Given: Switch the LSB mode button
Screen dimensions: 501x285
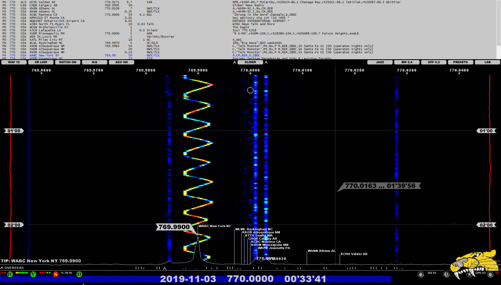Looking at the screenshot, I should [x=487, y=62].
